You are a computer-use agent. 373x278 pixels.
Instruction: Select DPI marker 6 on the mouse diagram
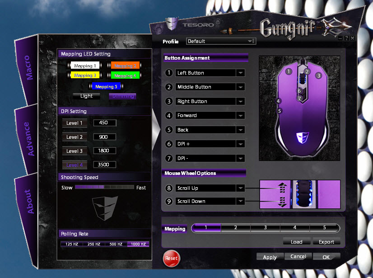pyautogui.click(x=299, y=91)
